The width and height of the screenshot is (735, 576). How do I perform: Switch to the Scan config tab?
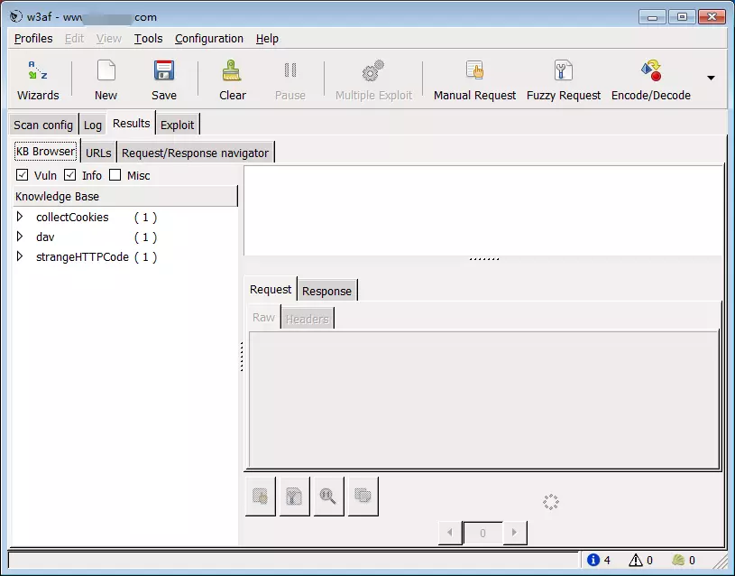pos(43,125)
